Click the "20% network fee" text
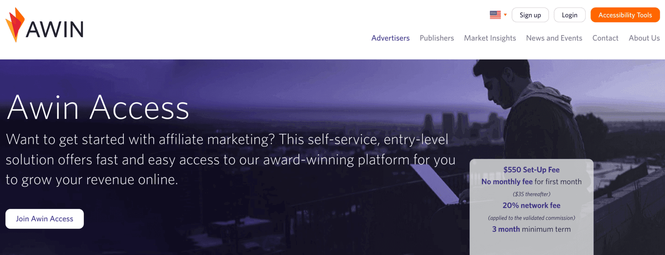The image size is (665, 255). pyautogui.click(x=531, y=205)
